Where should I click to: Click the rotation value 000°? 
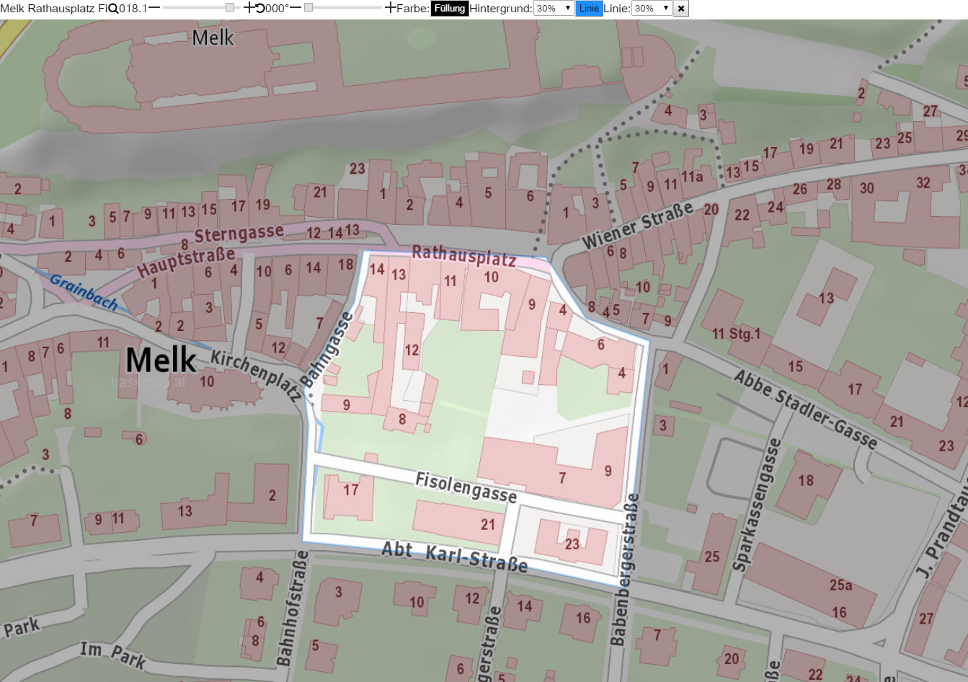(x=277, y=9)
